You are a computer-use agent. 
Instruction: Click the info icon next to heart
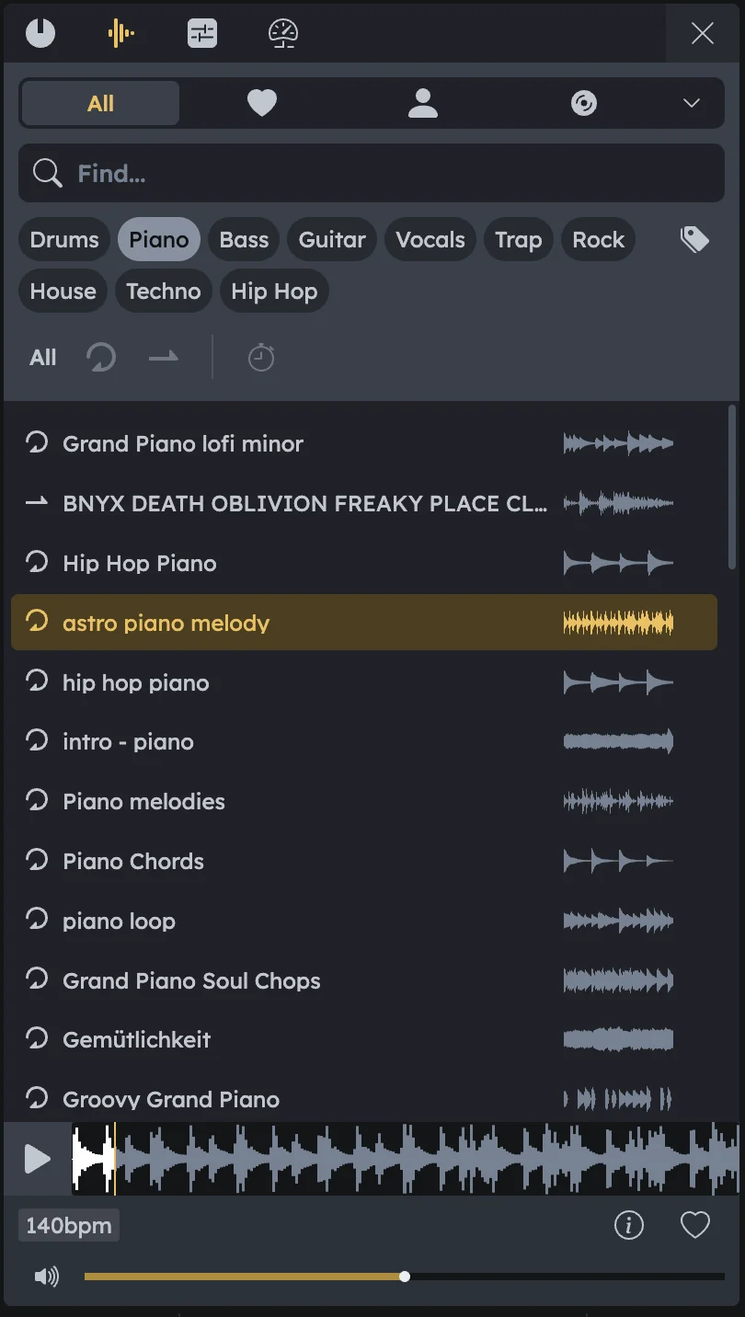coord(629,1225)
